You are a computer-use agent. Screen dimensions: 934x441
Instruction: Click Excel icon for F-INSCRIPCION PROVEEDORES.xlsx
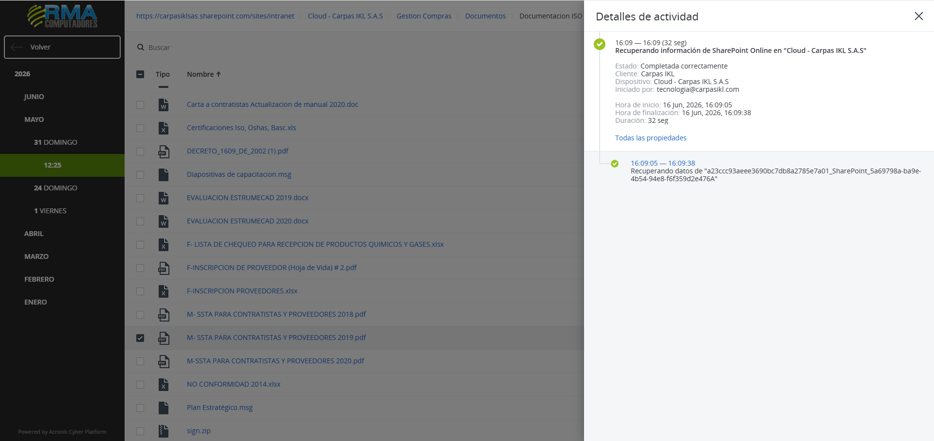(164, 291)
